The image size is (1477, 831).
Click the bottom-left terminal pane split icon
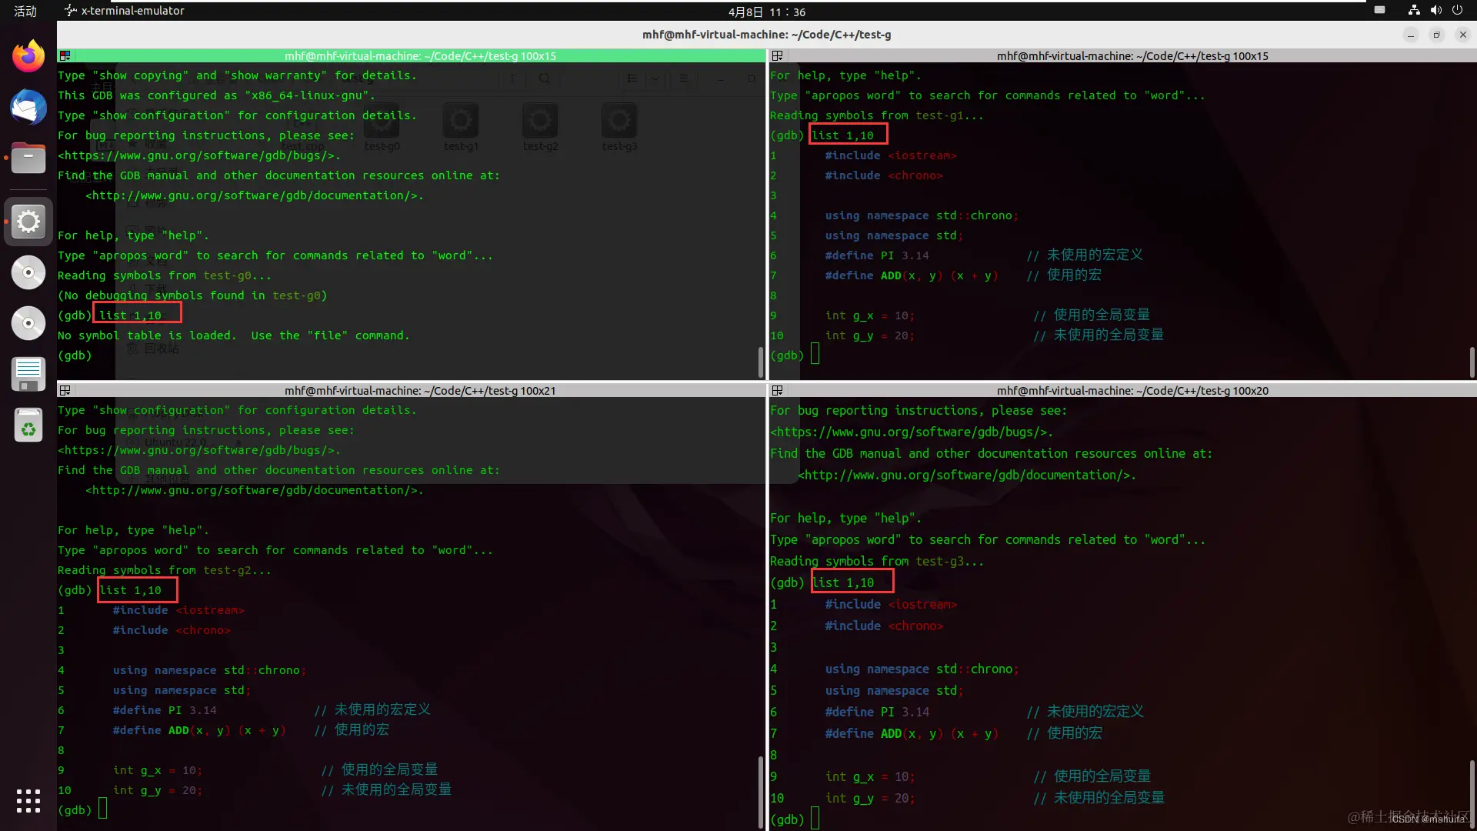(65, 391)
